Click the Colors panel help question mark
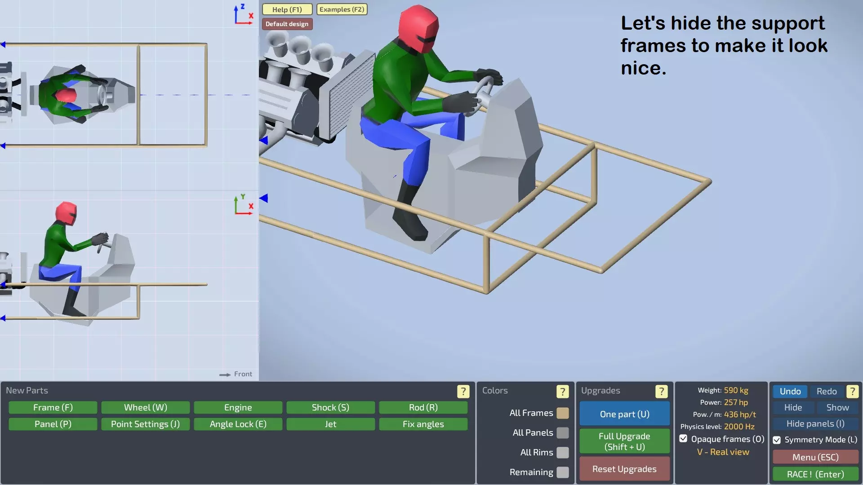Screen dimensions: 863x485 pos(562,391)
